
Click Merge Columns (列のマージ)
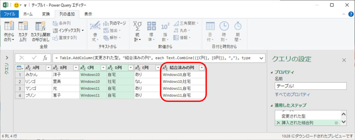(x=114, y=23)
